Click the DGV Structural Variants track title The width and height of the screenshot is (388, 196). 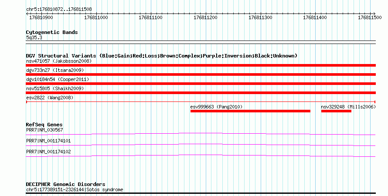pos(162,56)
